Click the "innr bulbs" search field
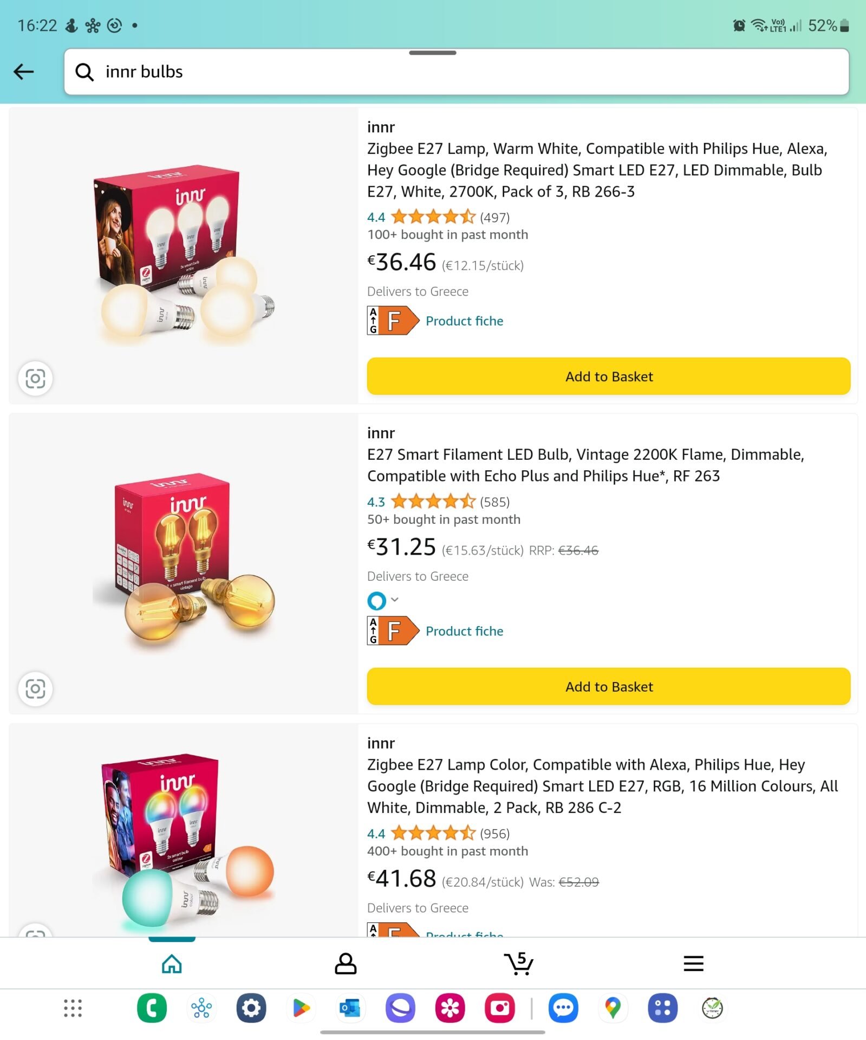The image size is (866, 1040). point(456,71)
